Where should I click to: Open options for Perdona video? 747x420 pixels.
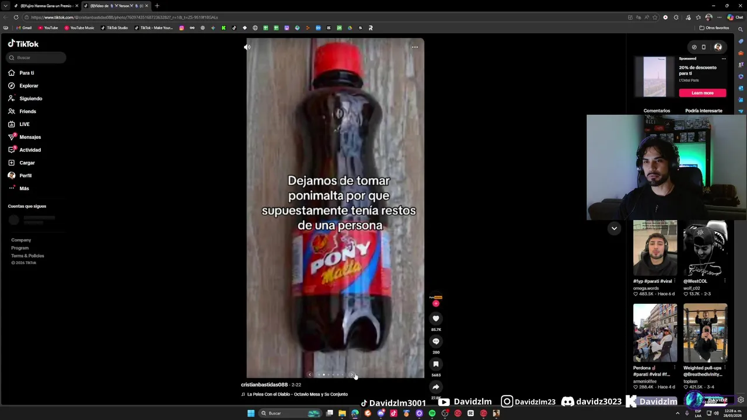(675, 368)
